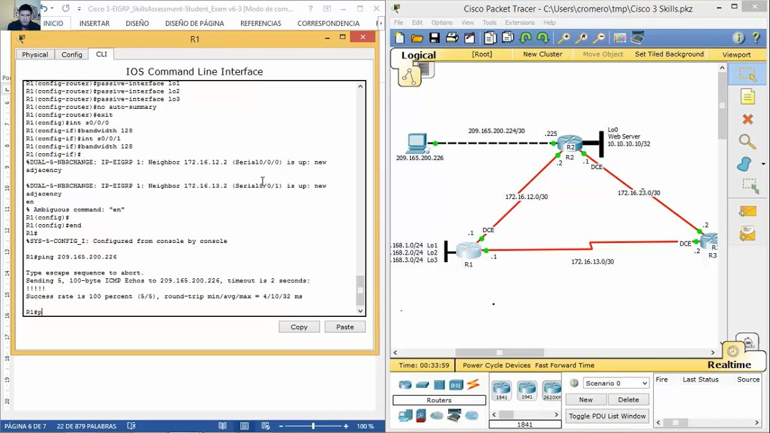
Task: Reset workspace zoom level
Action: point(581,38)
